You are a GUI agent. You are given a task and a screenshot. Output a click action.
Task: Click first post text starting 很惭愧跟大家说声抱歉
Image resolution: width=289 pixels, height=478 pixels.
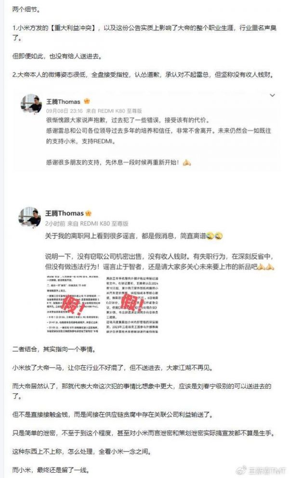(128, 120)
